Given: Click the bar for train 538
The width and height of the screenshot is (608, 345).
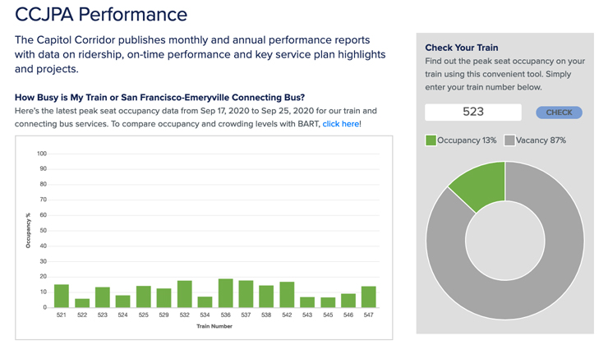Looking at the screenshot, I should [266, 297].
